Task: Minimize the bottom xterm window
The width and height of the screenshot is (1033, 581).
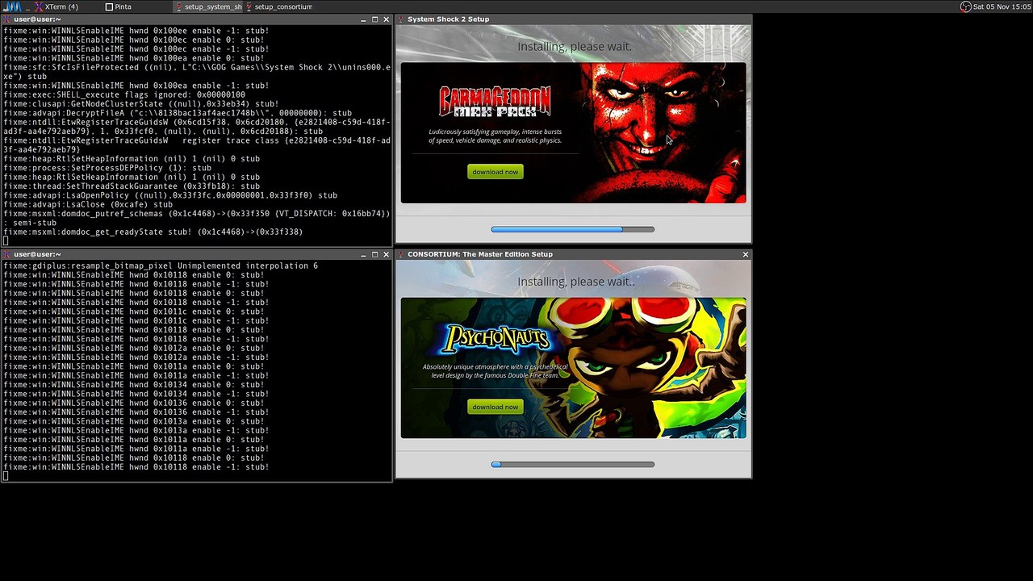Action: point(363,254)
